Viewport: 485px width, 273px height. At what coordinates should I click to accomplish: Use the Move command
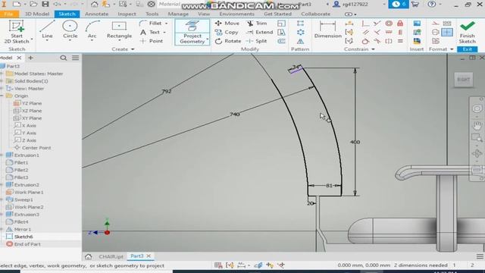coord(227,24)
